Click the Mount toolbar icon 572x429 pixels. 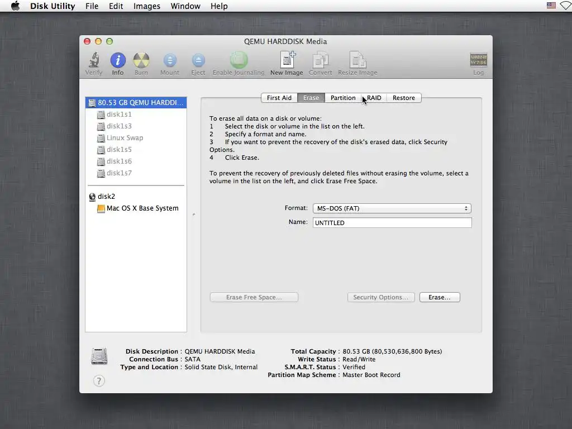[x=170, y=60]
